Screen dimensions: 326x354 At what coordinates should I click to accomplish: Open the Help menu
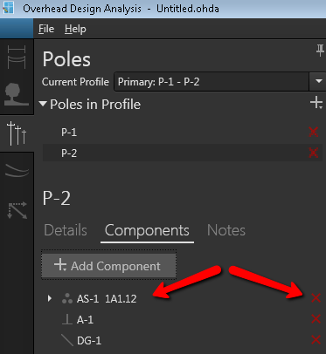click(x=75, y=29)
